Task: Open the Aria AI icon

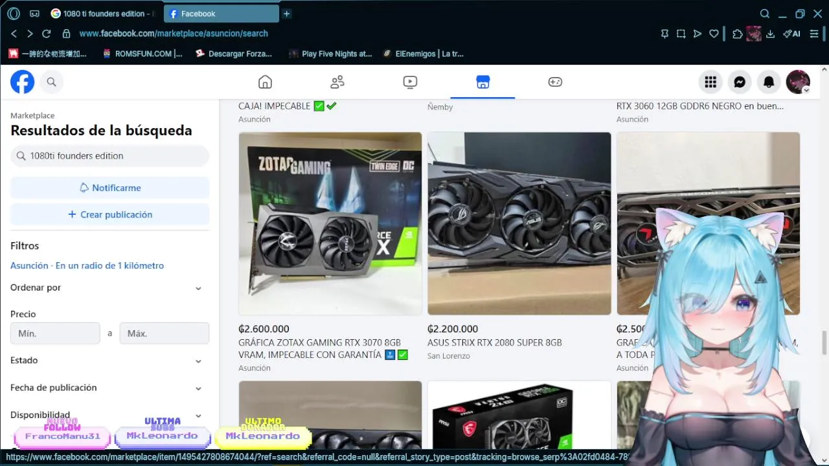Action: point(791,34)
